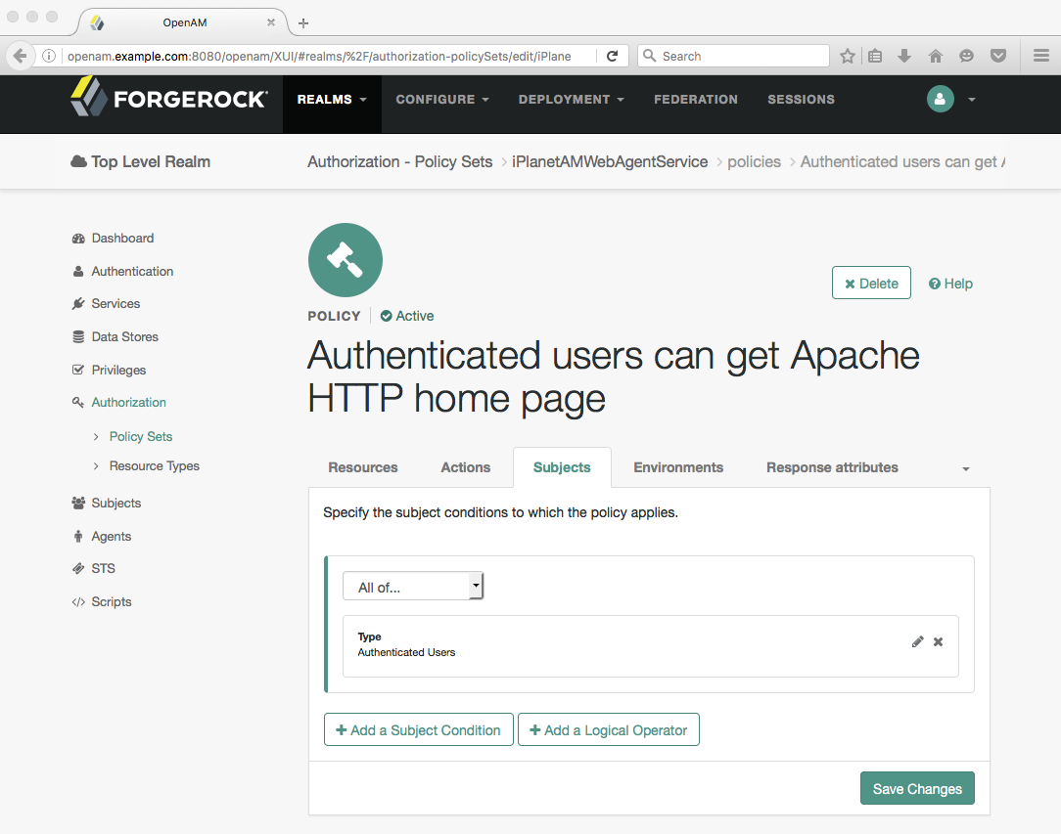The height and width of the screenshot is (834, 1061).
Task: Remove the Authenticated Users subject condition
Action: pyautogui.click(x=938, y=642)
